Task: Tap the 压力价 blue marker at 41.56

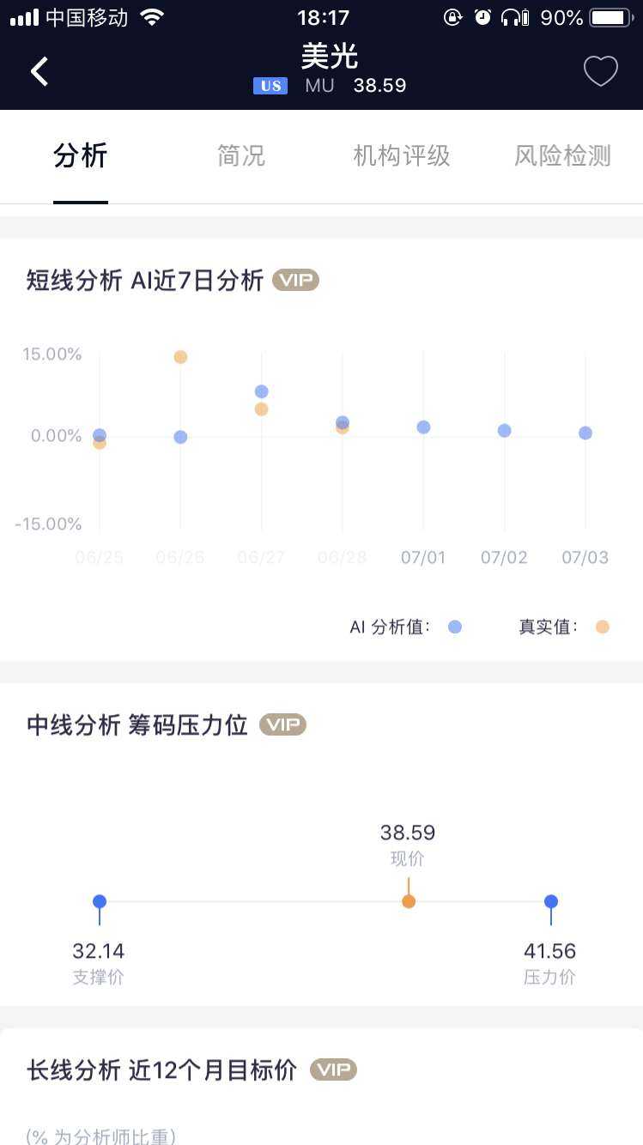Action: 551,901
